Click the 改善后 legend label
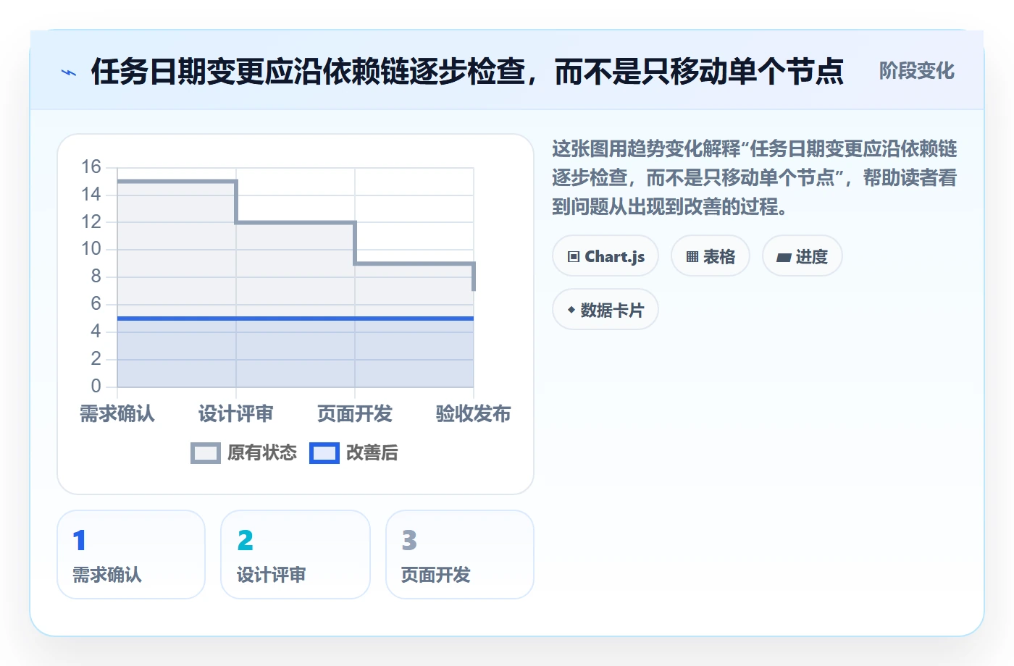1014x666 pixels. 372,453
